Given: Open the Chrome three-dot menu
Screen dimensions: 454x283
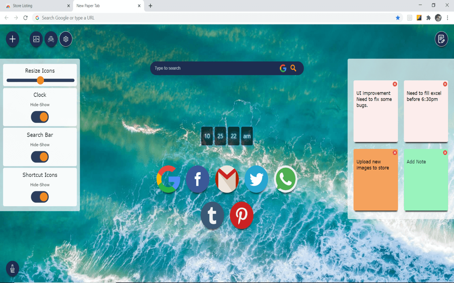Looking at the screenshot, I should click(x=448, y=18).
